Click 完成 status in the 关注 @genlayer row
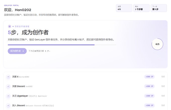The image size is (171, 110). tap(163, 96)
